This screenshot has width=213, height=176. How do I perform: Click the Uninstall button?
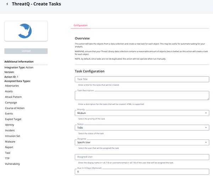[26, 51]
